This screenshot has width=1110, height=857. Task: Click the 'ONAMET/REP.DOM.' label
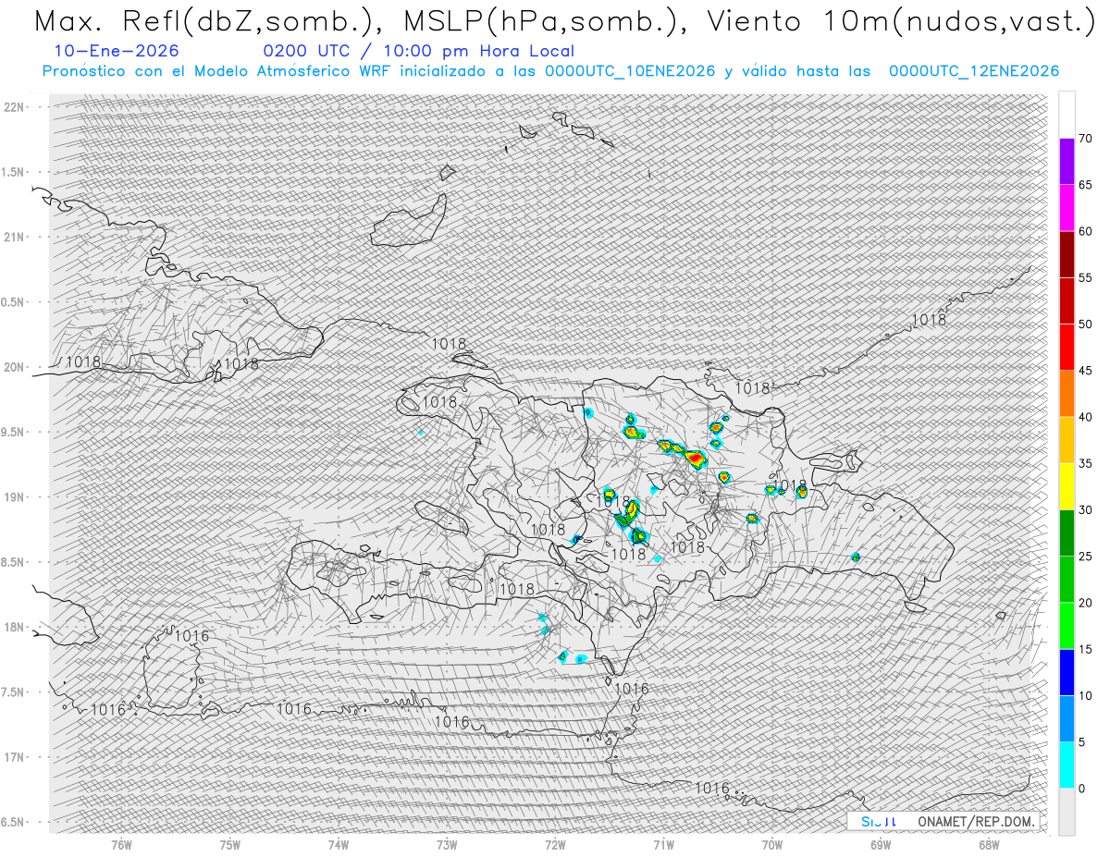[977, 821]
